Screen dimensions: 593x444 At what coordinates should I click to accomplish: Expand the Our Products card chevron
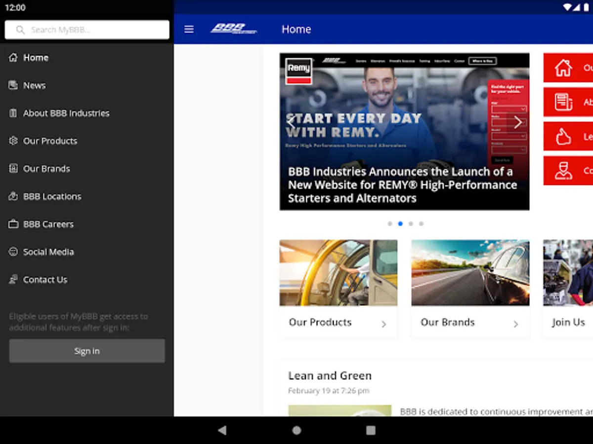[384, 324]
